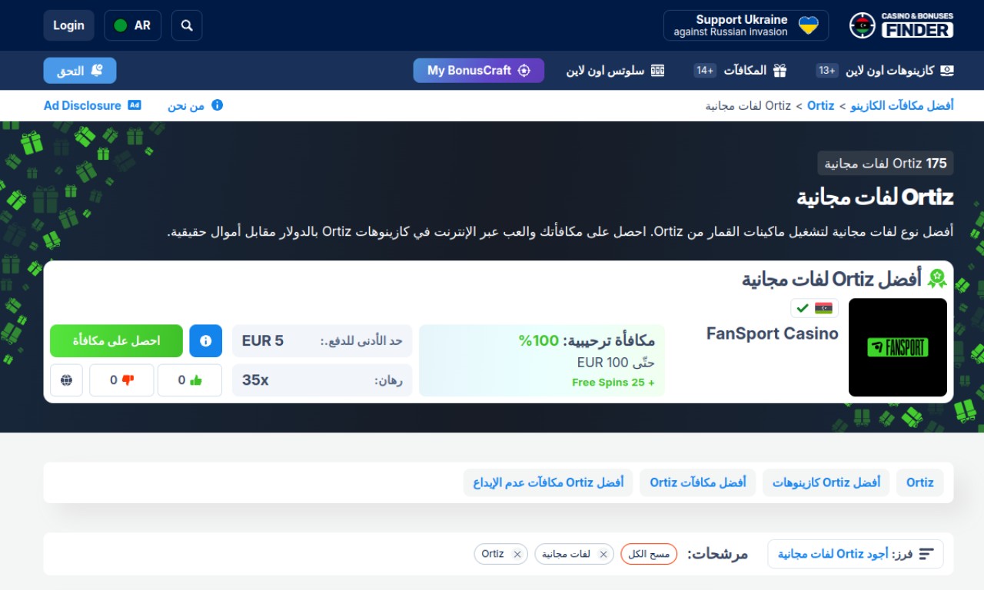Remove the لفات مجانية filter chip
Viewport: 984px width, 590px height.
coord(603,554)
